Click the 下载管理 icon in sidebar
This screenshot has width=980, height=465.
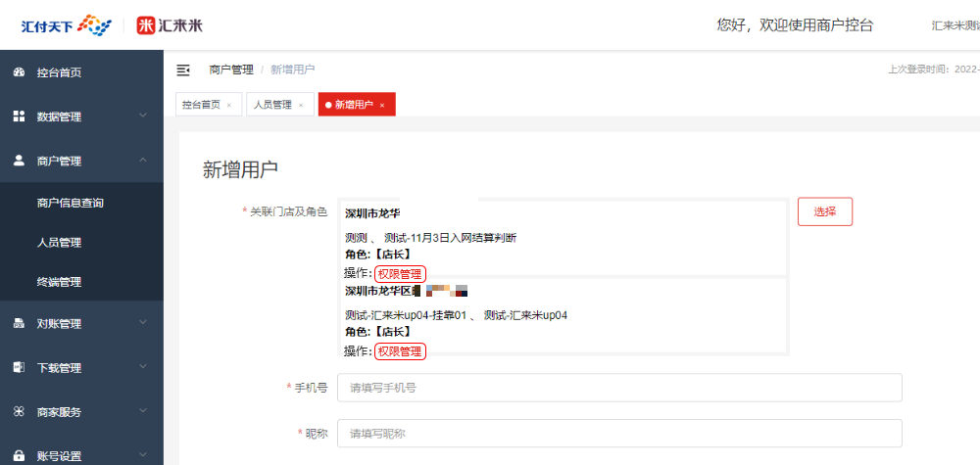click(19, 368)
